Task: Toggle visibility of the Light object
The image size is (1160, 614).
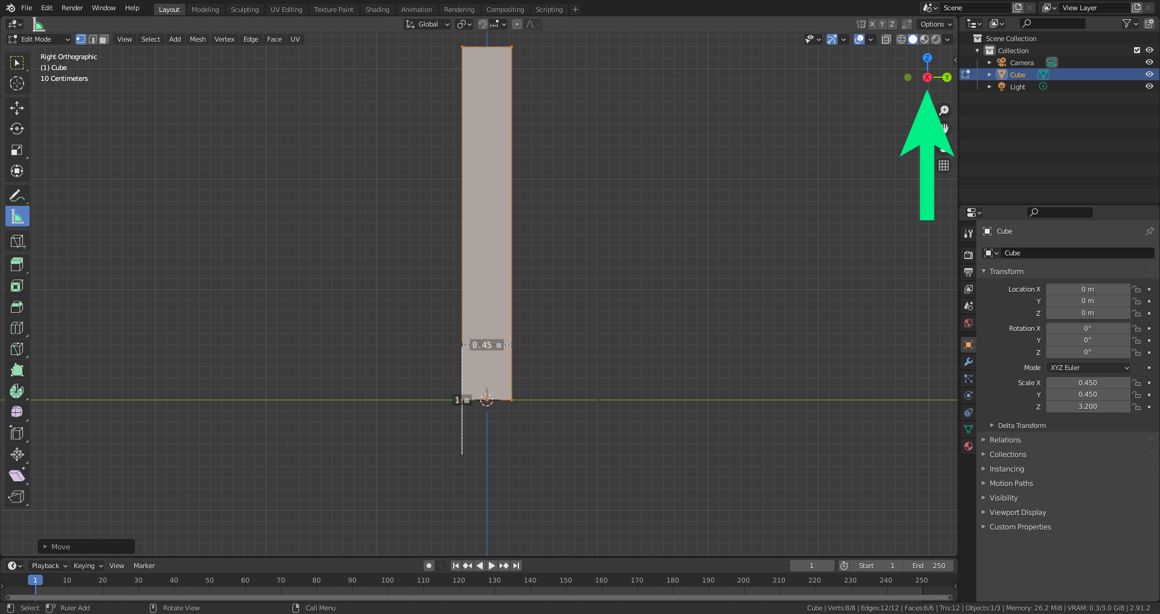Action: (x=1149, y=86)
